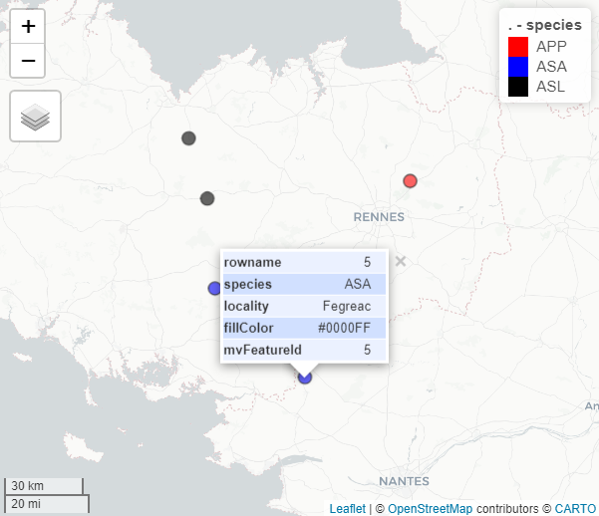Click the upper black ASL point marker
The image size is (599, 516).
(188, 138)
